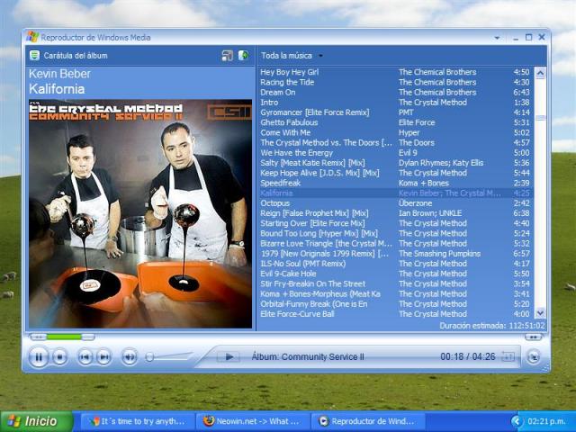Screen dimensions: 576x432
Task: Mute the player volume
Action: [130, 356]
